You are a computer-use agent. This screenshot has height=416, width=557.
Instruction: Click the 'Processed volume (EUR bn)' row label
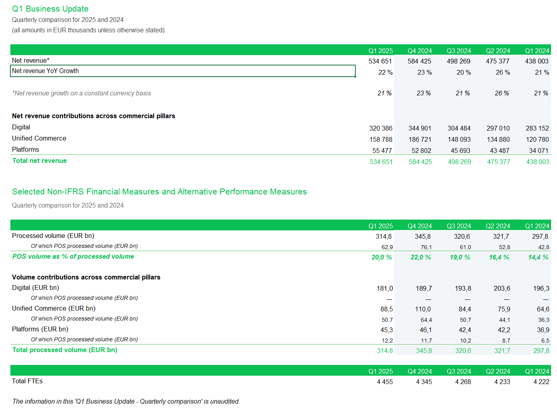53,236
